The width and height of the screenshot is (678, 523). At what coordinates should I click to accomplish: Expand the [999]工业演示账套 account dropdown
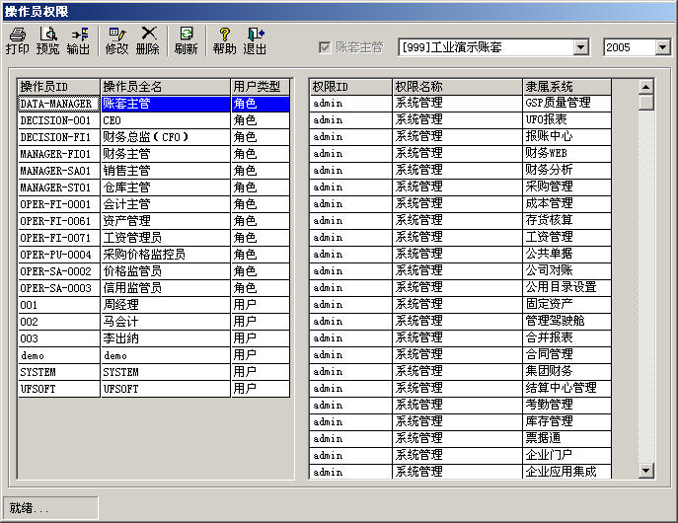(x=580, y=47)
